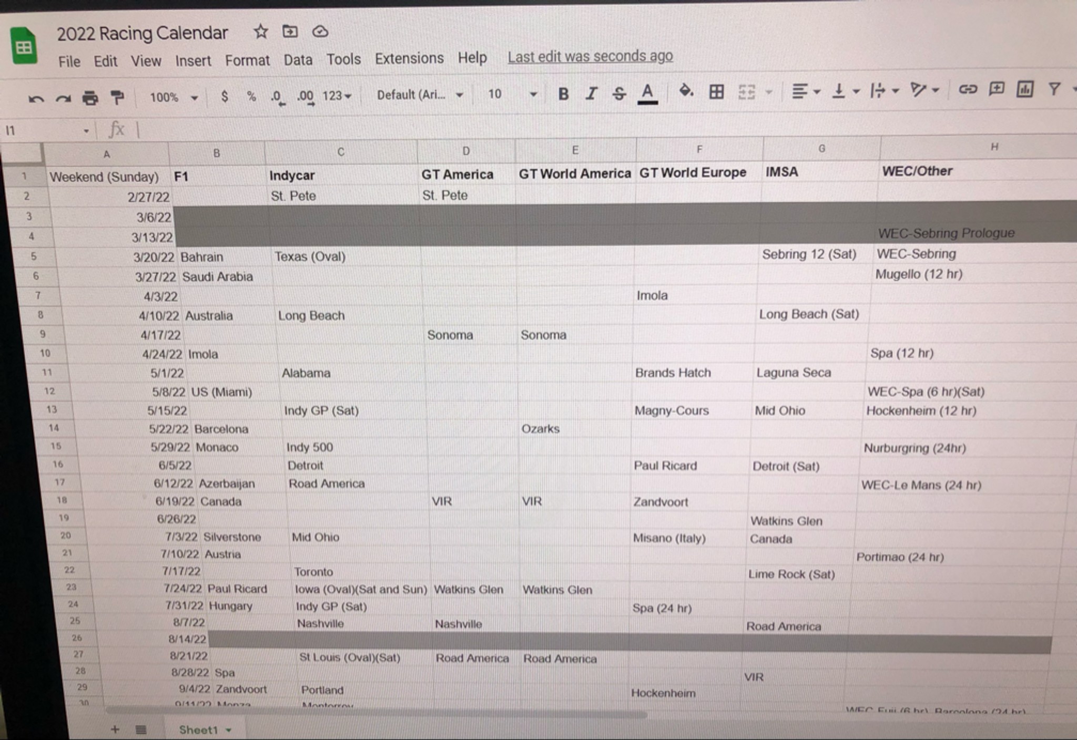Screen dimensions: 1077x740
Task: Click 'Last edit was seconds ago' link
Action: point(590,56)
